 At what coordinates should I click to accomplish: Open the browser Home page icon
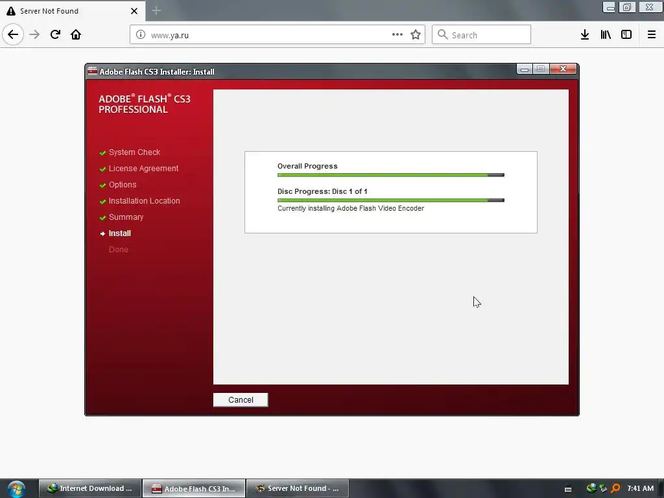76,34
